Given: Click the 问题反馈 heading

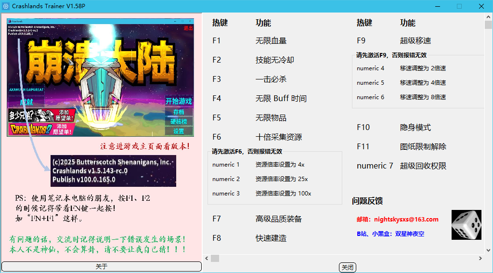Looking at the screenshot, I should (x=367, y=201).
